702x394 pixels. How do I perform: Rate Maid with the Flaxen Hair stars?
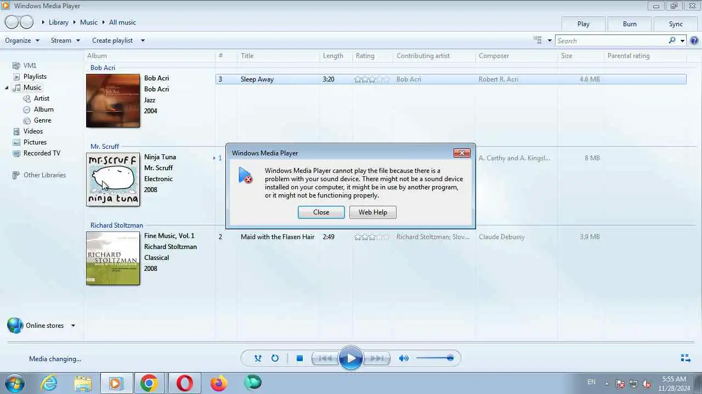click(372, 237)
